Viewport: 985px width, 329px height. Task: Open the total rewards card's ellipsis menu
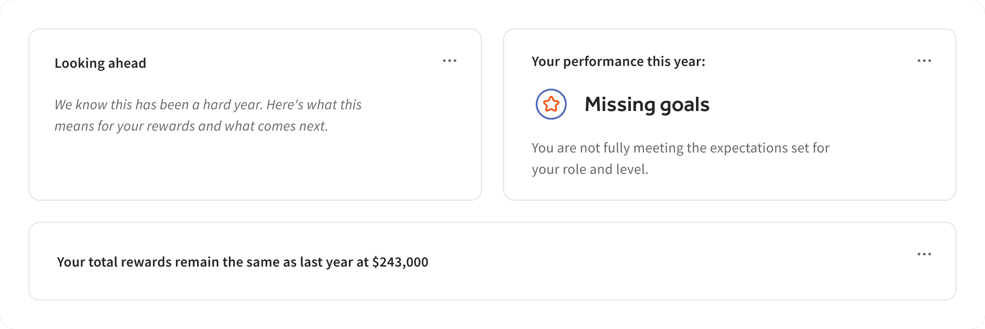pyautogui.click(x=924, y=254)
